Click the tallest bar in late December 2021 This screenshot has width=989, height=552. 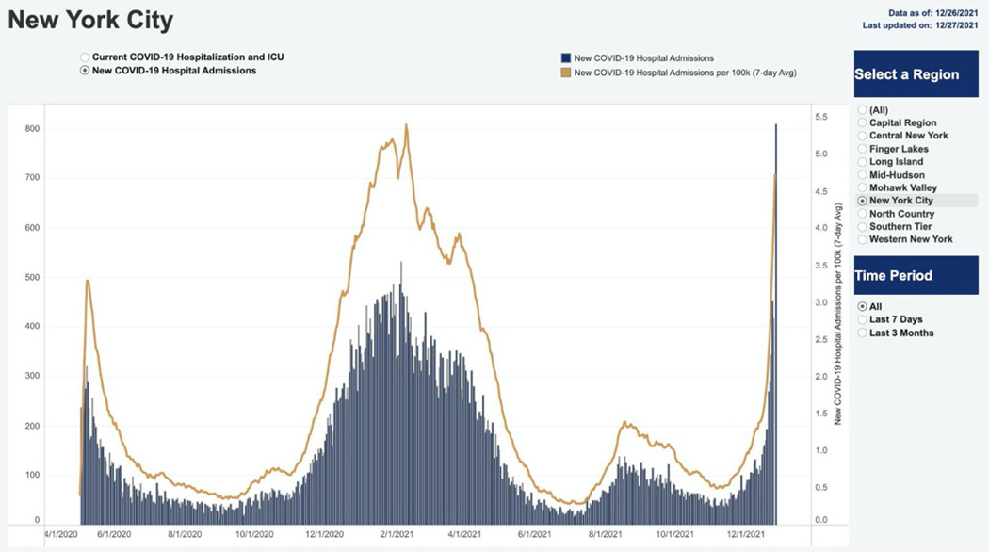point(776,324)
